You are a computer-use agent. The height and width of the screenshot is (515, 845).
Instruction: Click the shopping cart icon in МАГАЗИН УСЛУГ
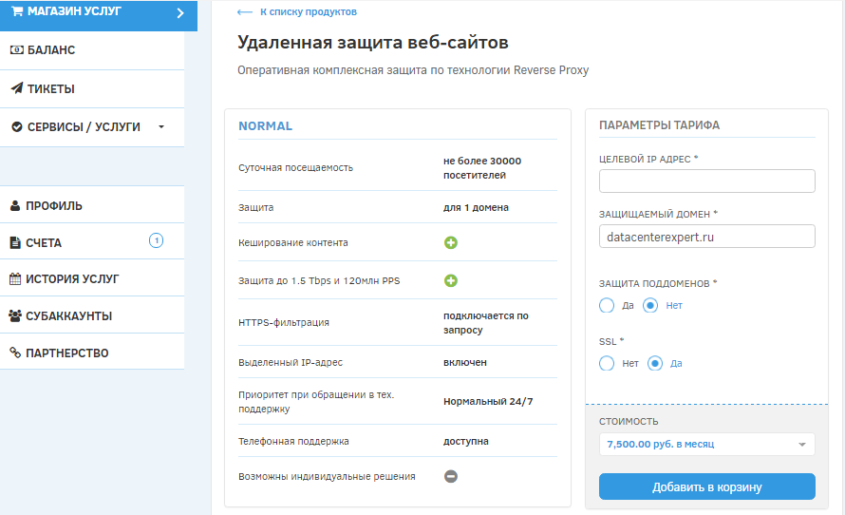(16, 11)
